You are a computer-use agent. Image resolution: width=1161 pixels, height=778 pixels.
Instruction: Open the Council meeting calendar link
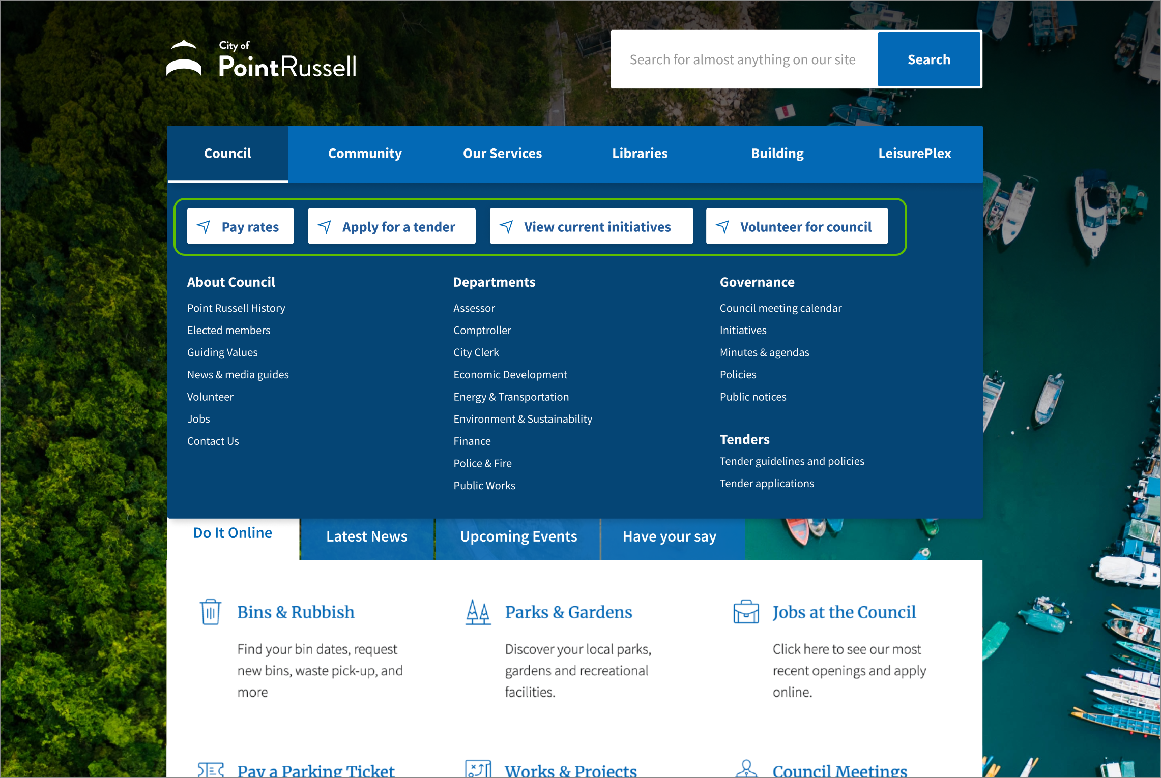coord(780,308)
